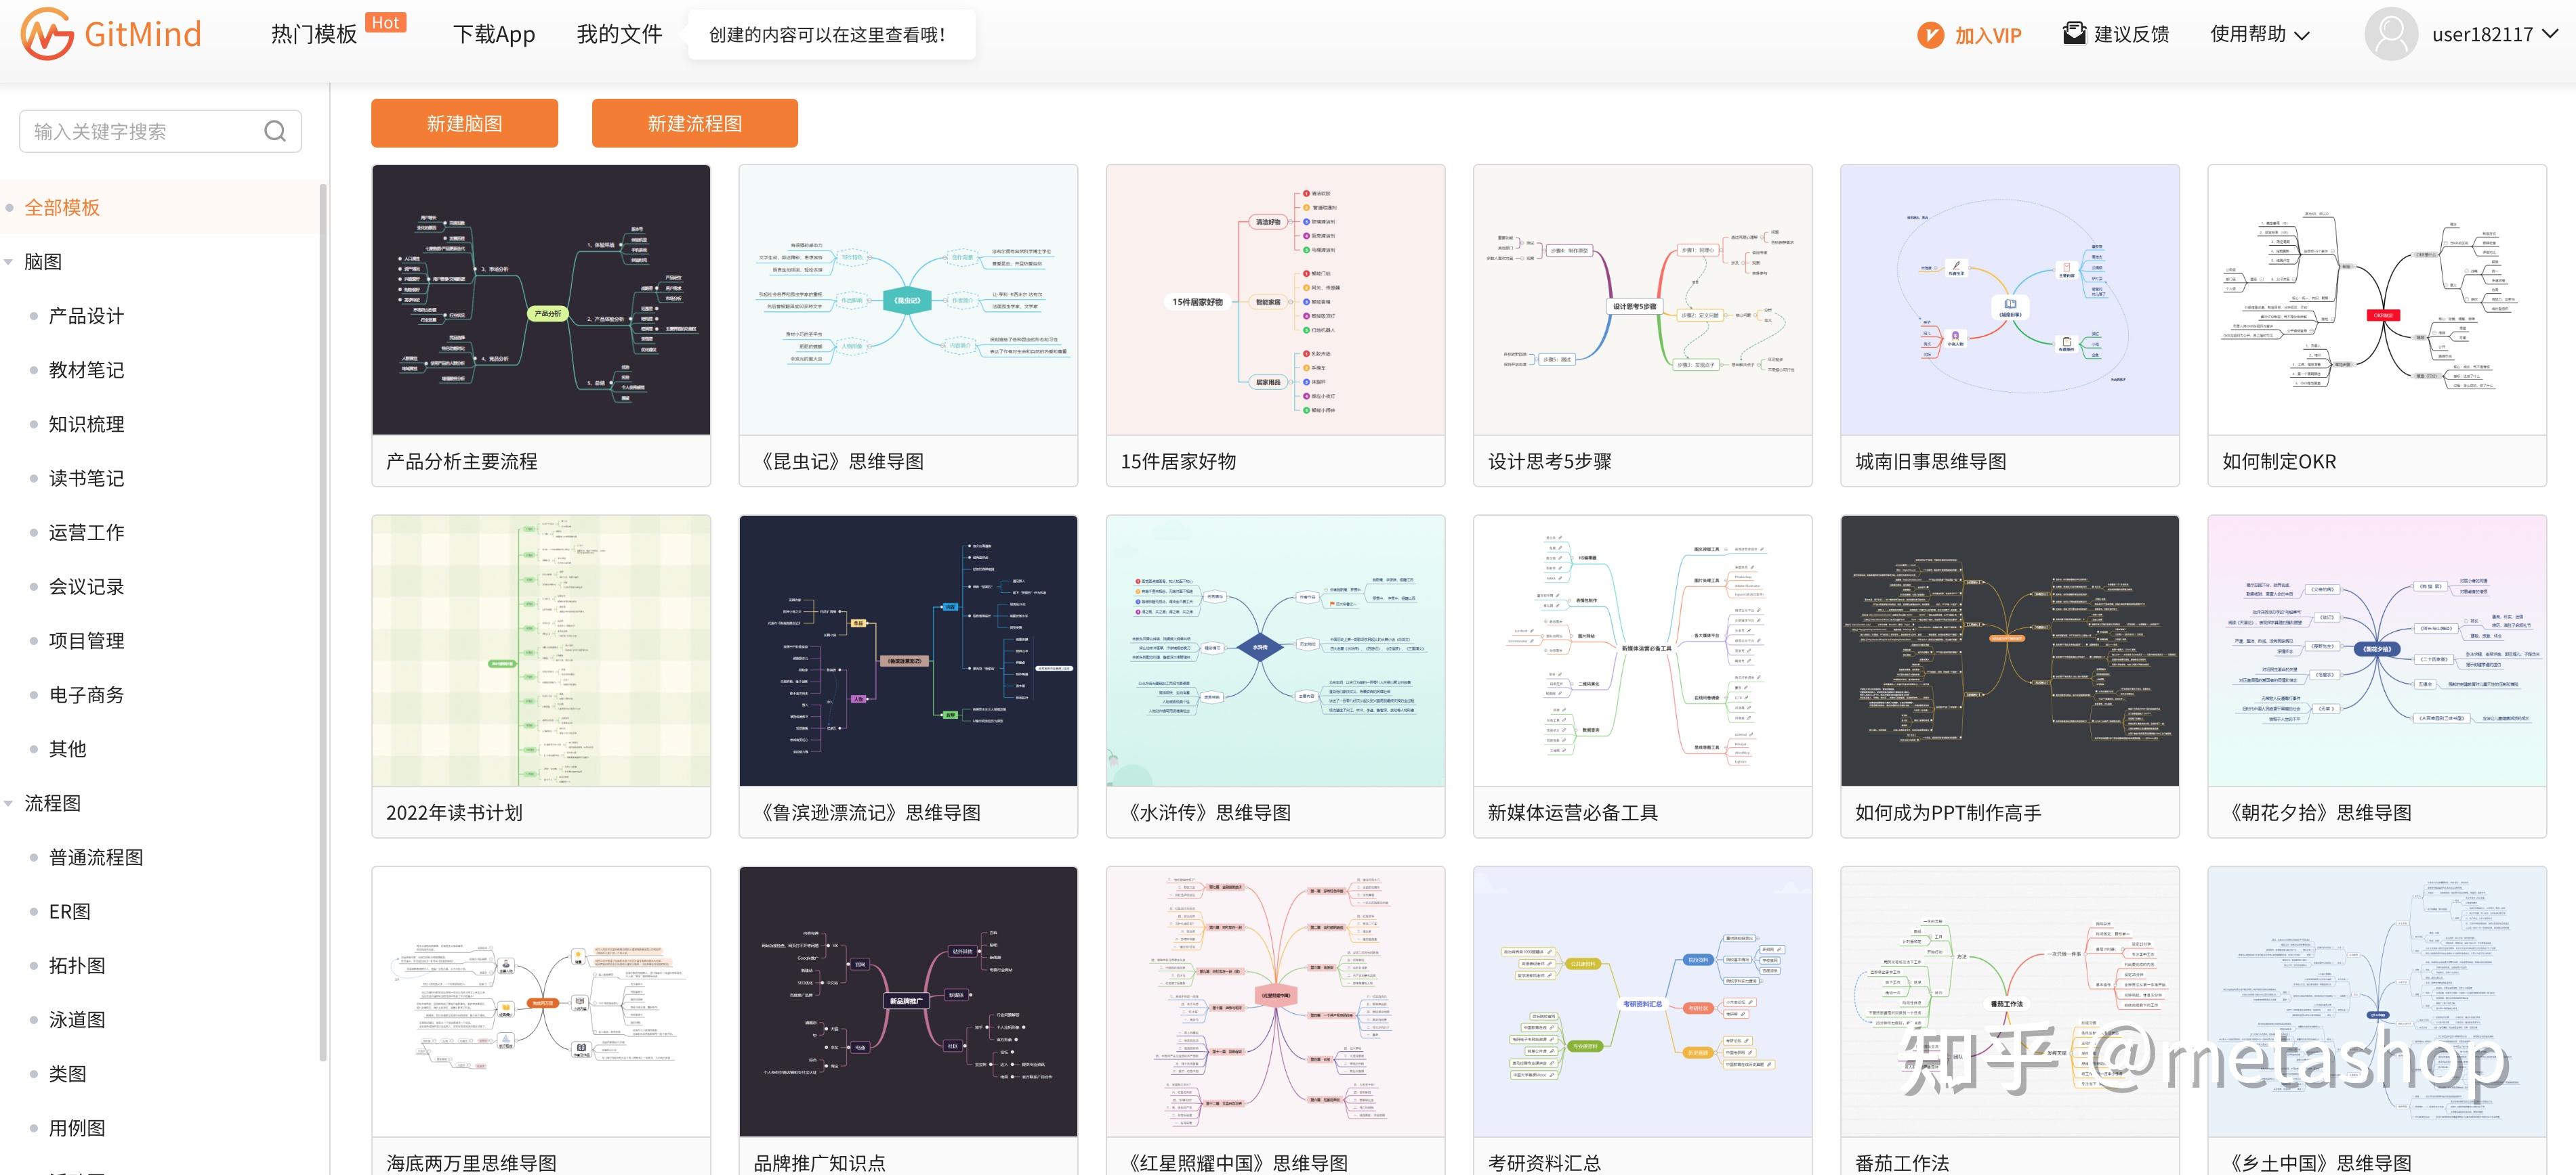
Task: Click the 新建流程图 button
Action: pyautogui.click(x=694, y=123)
